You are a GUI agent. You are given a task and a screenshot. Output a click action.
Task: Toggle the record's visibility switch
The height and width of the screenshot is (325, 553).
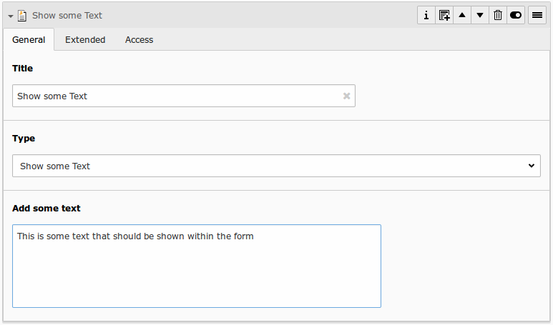[516, 15]
